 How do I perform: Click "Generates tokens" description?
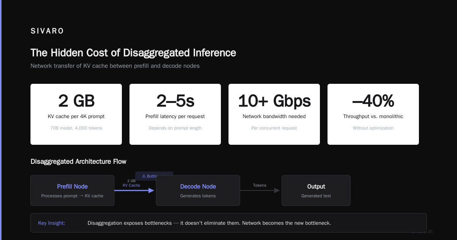(x=198, y=196)
